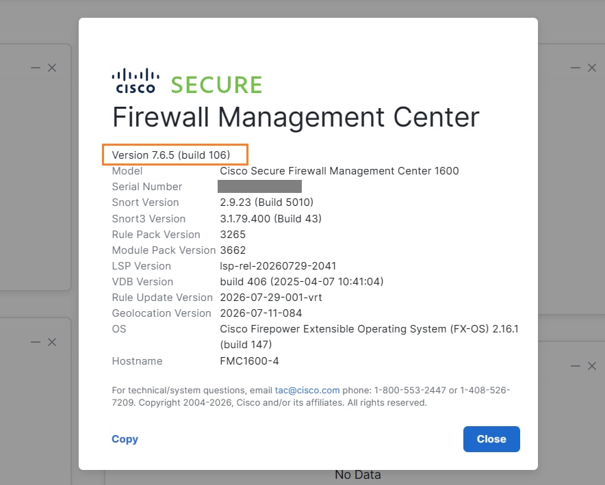The width and height of the screenshot is (605, 485).
Task: Select the '2.9.23 (Build 5010)' value
Action: pos(267,202)
